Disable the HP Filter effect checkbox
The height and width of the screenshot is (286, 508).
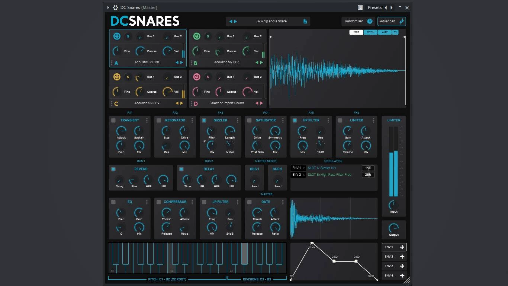click(x=295, y=120)
